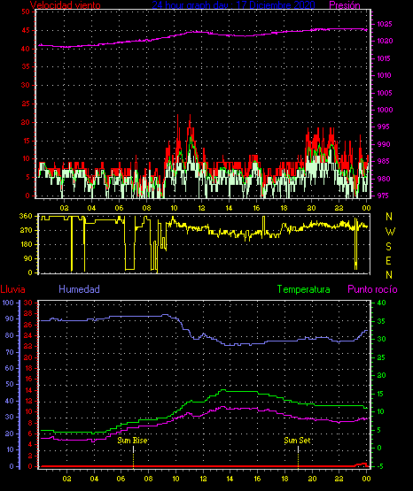This screenshot has width=413, height=491.
Task: Click the white Sun Set marker line
Action: (298, 449)
